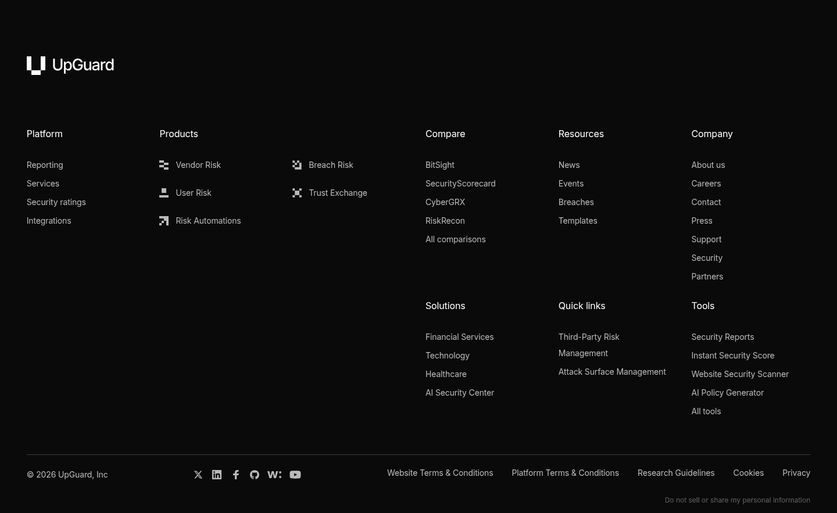Go to Events page

point(571,184)
